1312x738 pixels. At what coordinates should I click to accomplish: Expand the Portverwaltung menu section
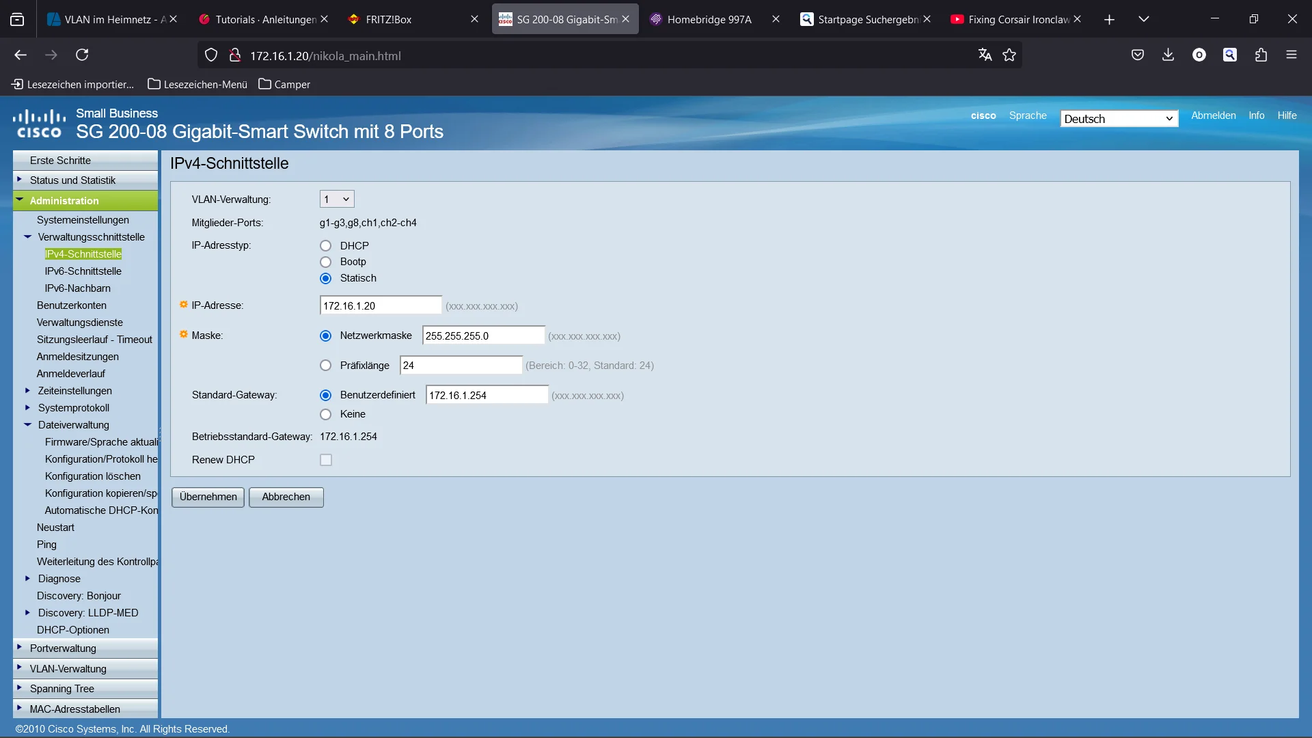pos(85,648)
